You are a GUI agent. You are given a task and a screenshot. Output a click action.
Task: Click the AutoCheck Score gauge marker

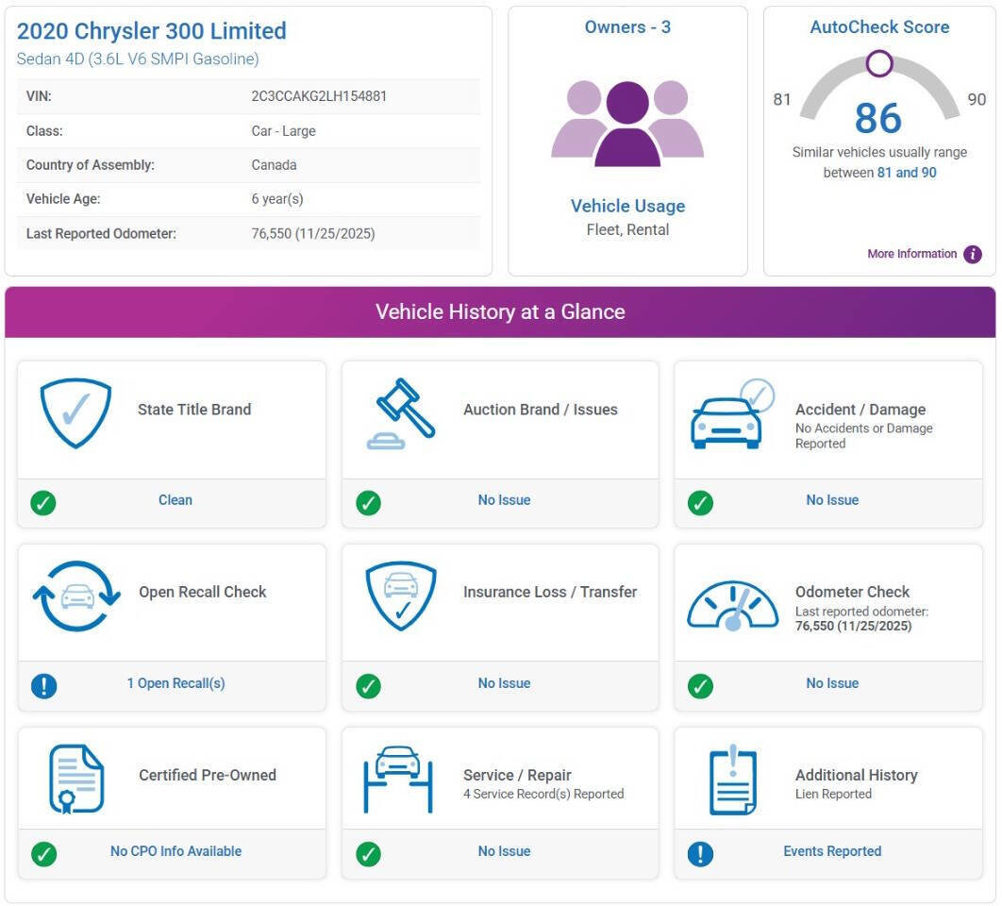879,64
